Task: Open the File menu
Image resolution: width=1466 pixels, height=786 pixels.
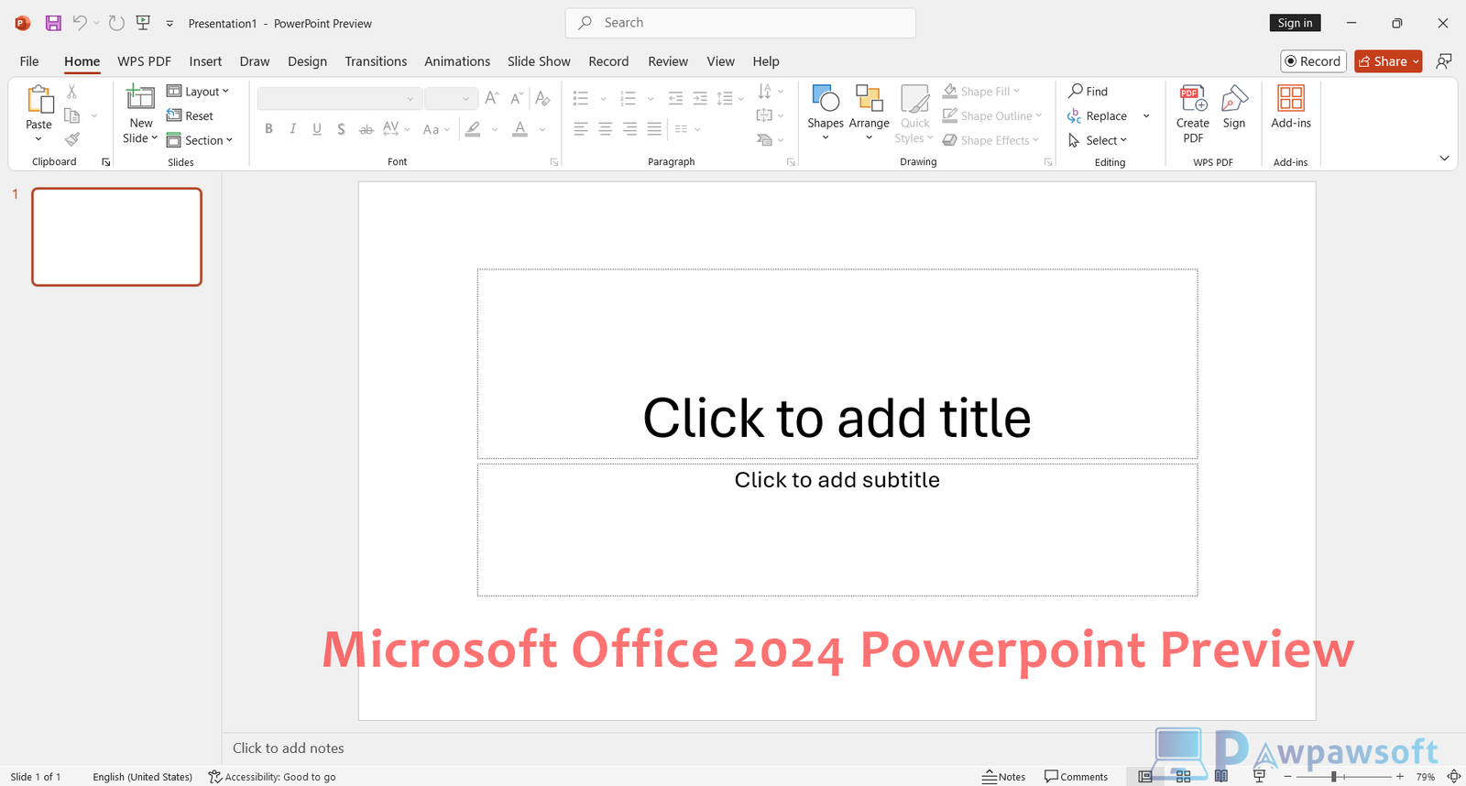Action: (29, 61)
